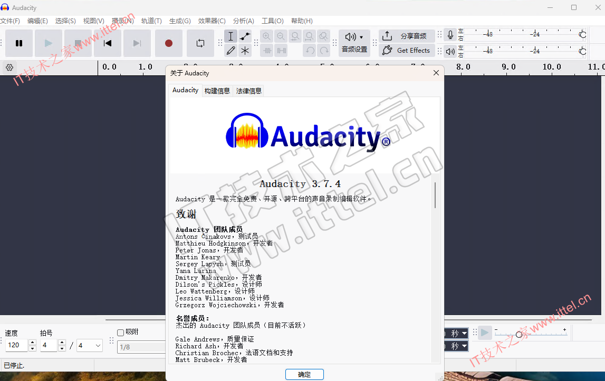Image resolution: width=605 pixels, height=381 pixels.
Task: Select the Audacity tab in About dialog
Action: tap(185, 90)
